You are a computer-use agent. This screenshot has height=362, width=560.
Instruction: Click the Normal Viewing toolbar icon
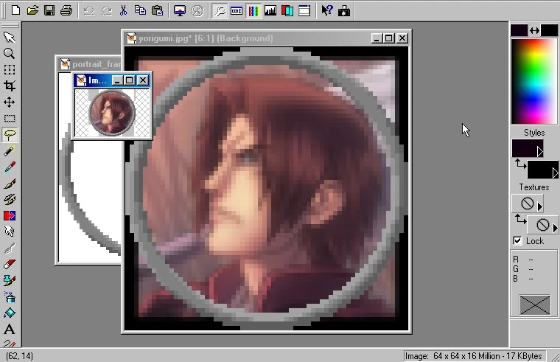click(x=197, y=11)
